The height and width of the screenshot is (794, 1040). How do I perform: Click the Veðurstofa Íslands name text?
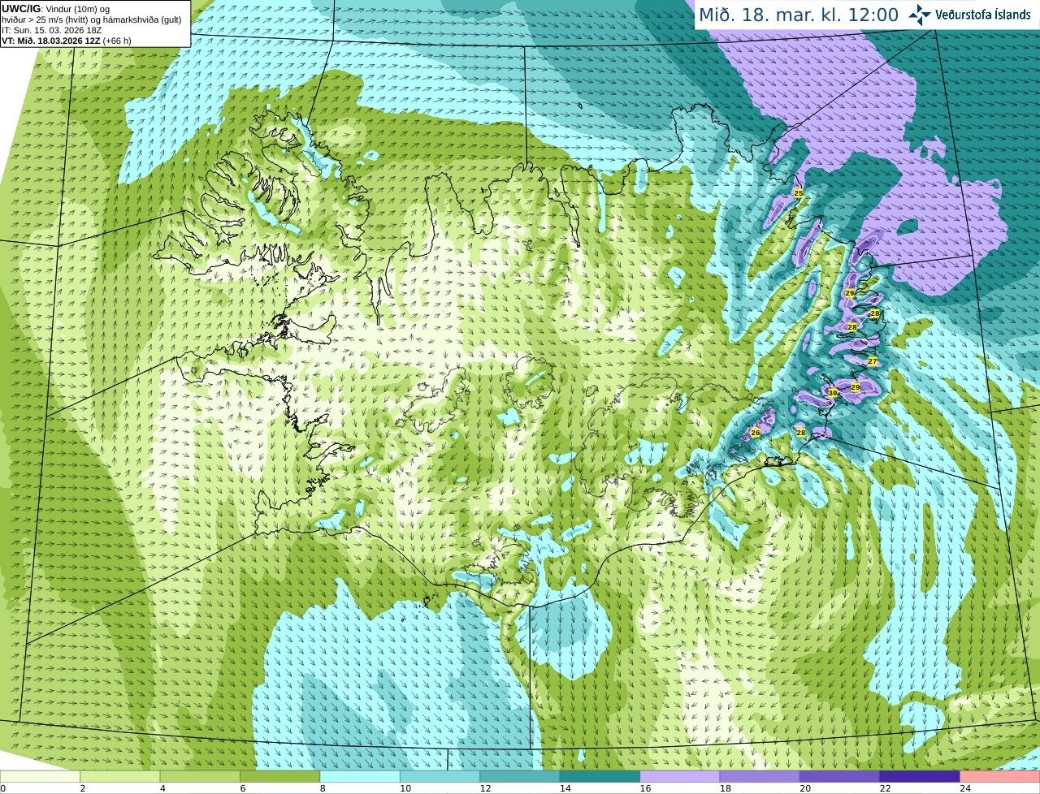pos(982,15)
